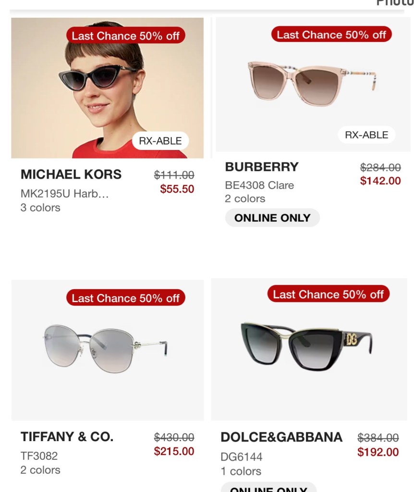Select the BURBERRY brand title
This screenshot has width=414, height=492.
262,167
